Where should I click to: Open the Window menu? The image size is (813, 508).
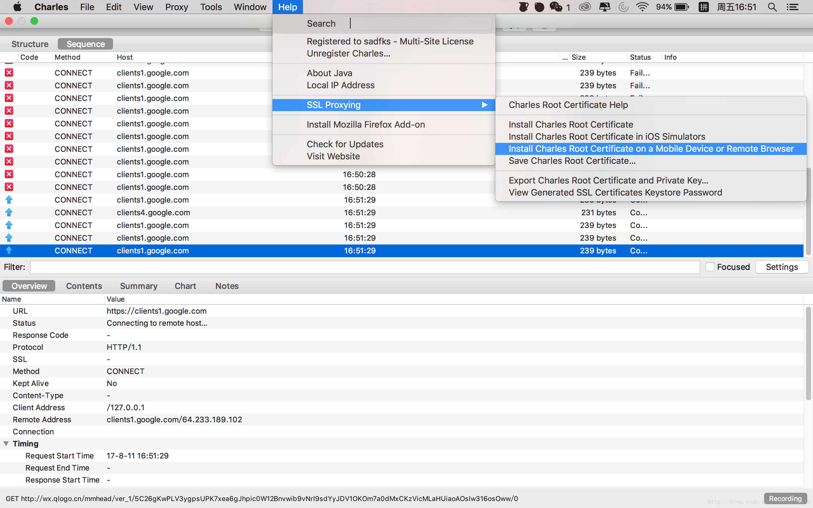pyautogui.click(x=250, y=7)
